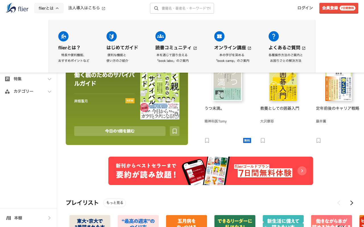Click the 本棚 bookshelf icon
The height and width of the screenshot is (227, 364).
coord(9,218)
